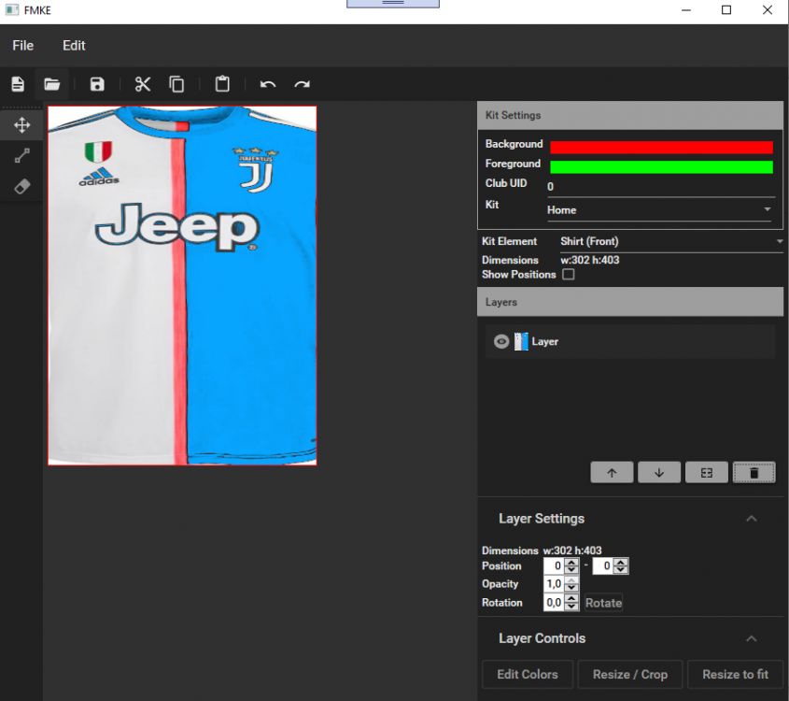789x701 pixels.
Task: Delete the layer with the trash button
Action: pyautogui.click(x=754, y=473)
